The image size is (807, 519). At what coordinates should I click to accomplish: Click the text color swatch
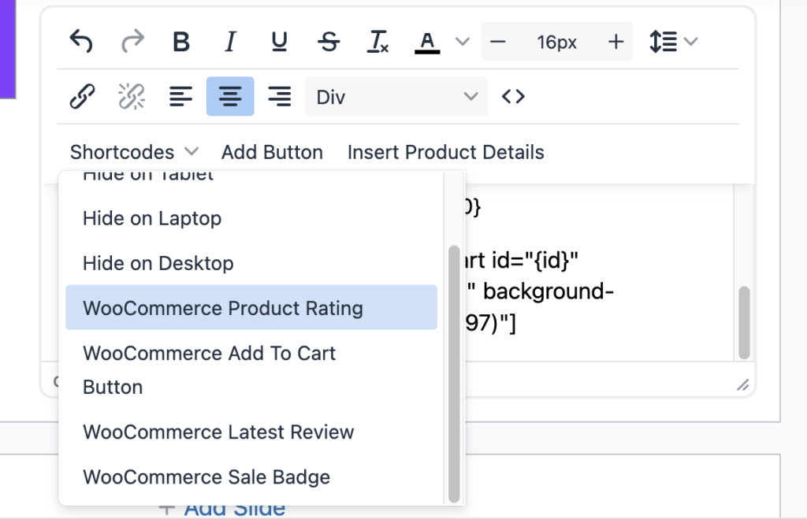[426, 42]
